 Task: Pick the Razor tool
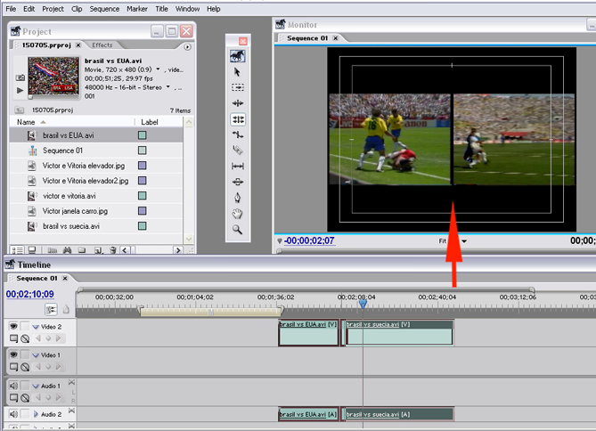[x=238, y=150]
